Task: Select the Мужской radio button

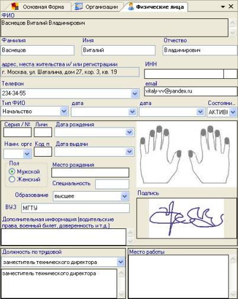Action: (x=12, y=171)
